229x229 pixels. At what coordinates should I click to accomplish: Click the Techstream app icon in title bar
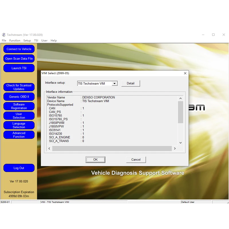[4, 35]
